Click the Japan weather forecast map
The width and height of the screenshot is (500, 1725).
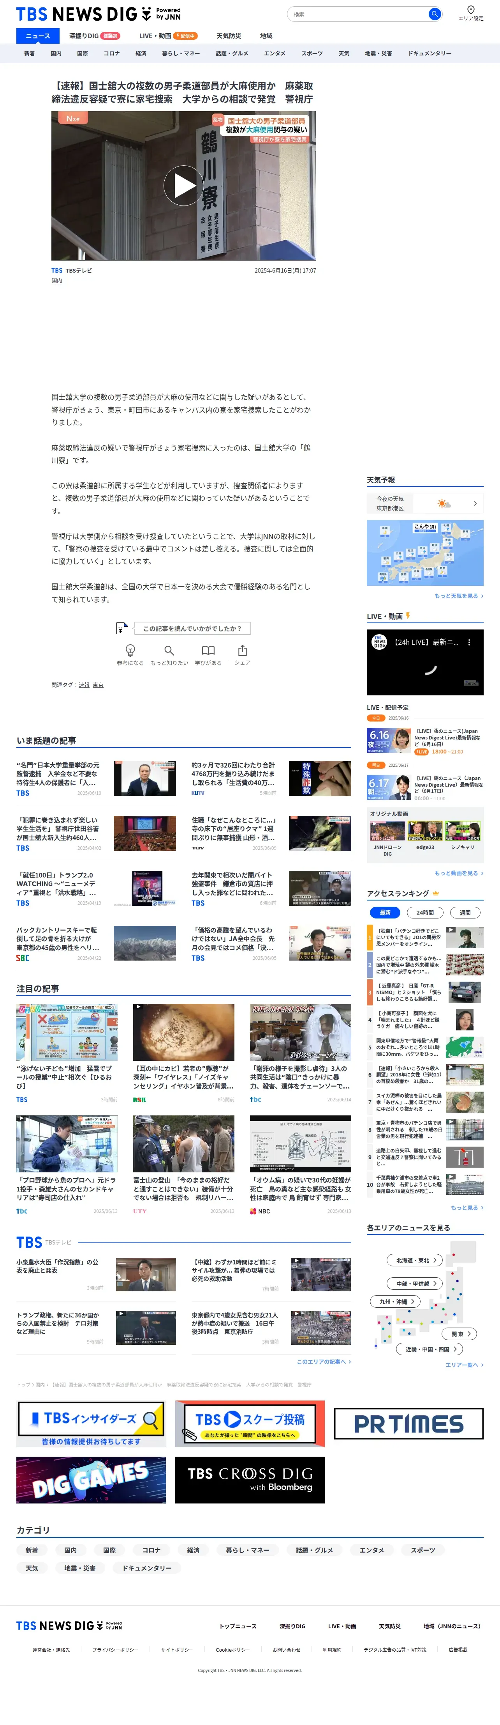point(425,553)
